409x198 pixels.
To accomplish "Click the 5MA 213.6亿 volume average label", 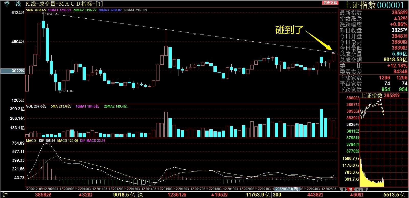I will coord(61,106).
